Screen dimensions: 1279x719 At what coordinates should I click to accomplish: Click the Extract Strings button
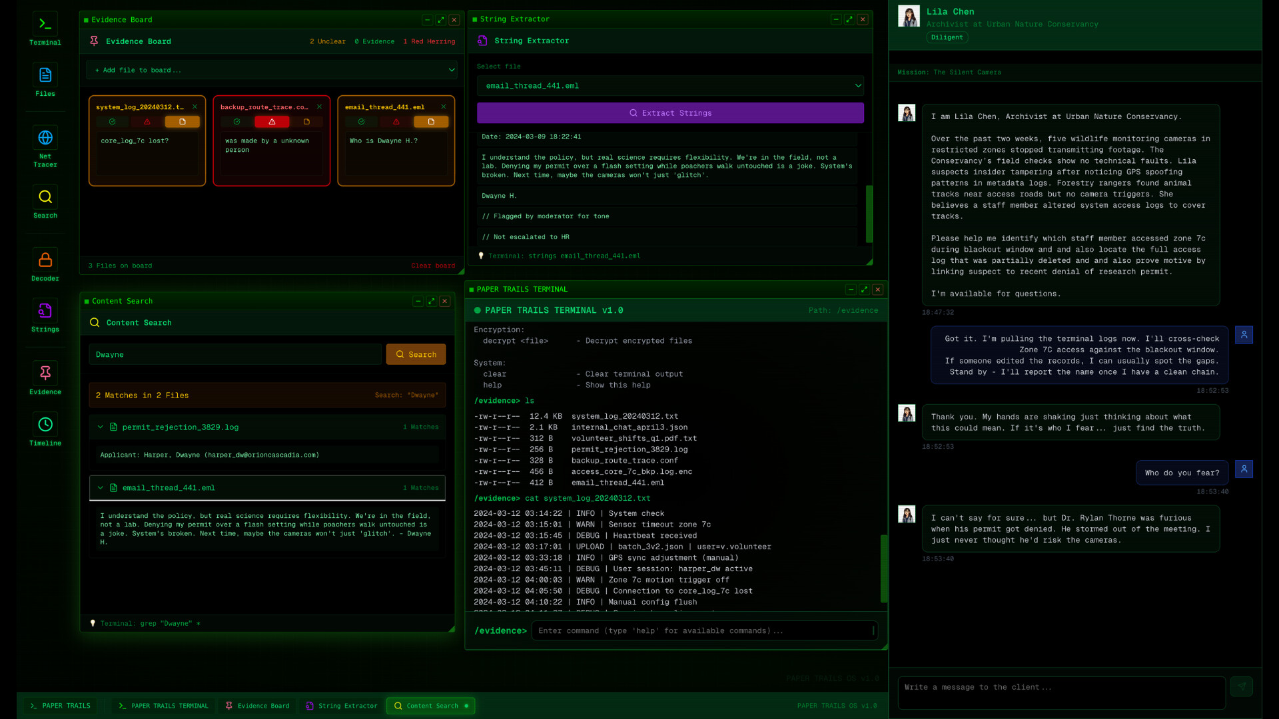coord(669,113)
